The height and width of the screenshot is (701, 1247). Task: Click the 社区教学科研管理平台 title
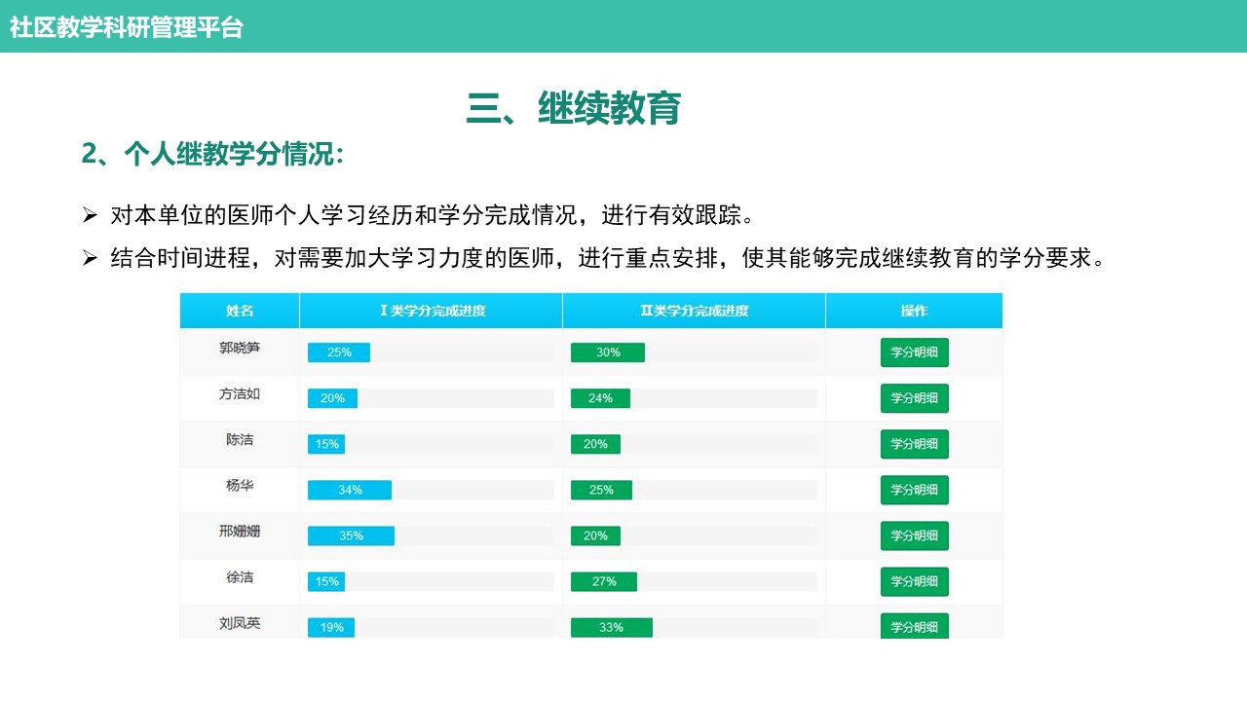pos(127,27)
